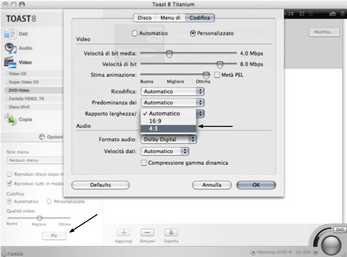Select the Automatico radio in the dialog
Screen dimensions: 347x257
pyautogui.click(x=134, y=34)
